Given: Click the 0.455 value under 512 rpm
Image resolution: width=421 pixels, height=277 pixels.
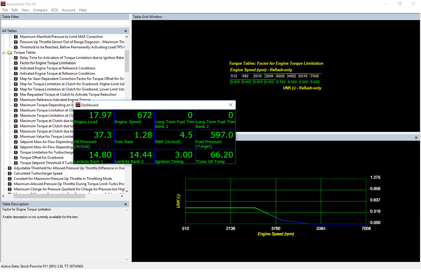Looking at the screenshot, I should pyautogui.click(x=236, y=82).
